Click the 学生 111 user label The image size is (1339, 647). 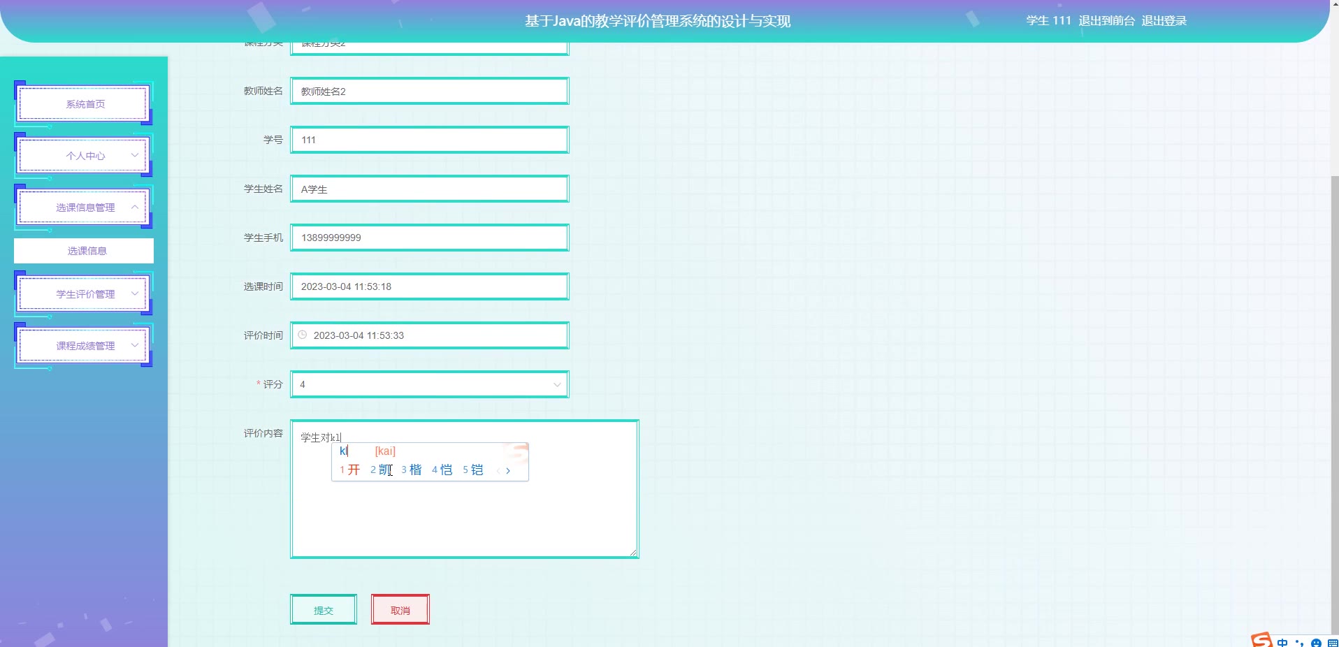[x=1048, y=20]
